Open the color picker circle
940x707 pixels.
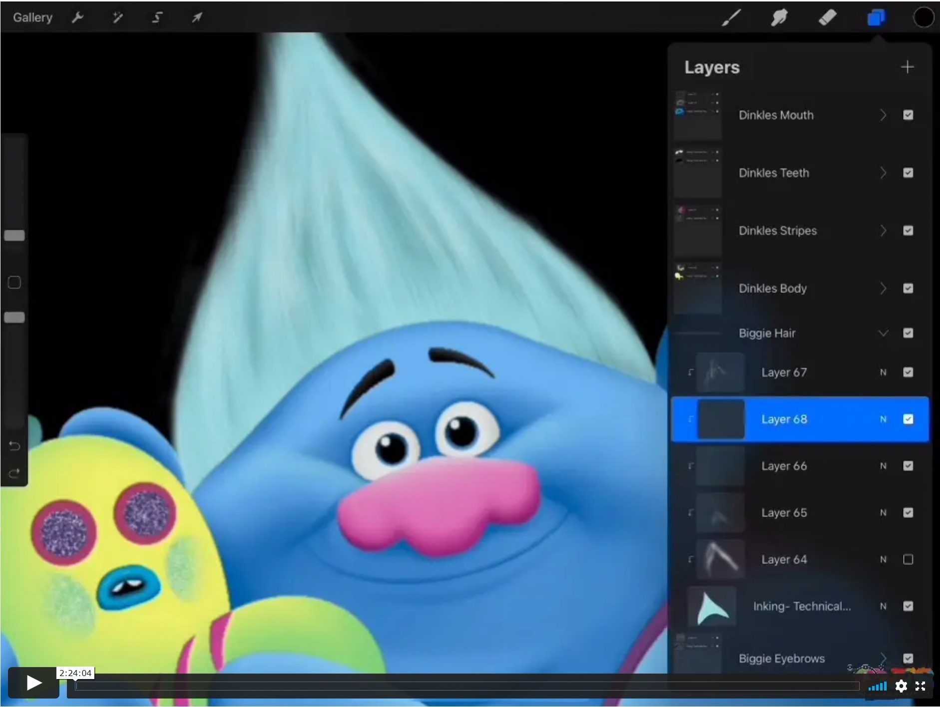coord(923,17)
